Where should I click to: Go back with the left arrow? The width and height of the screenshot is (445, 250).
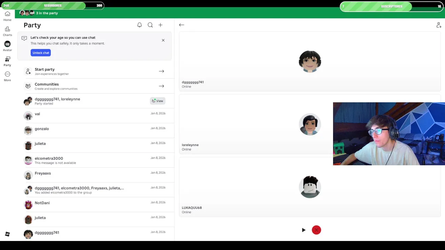click(181, 25)
